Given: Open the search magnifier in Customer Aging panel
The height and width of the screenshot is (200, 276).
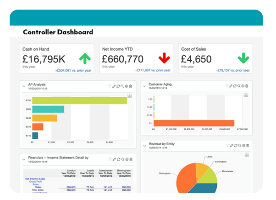Looking at the screenshot, I should [238, 86].
